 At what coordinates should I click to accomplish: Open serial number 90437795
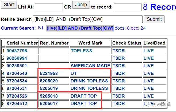17,51
